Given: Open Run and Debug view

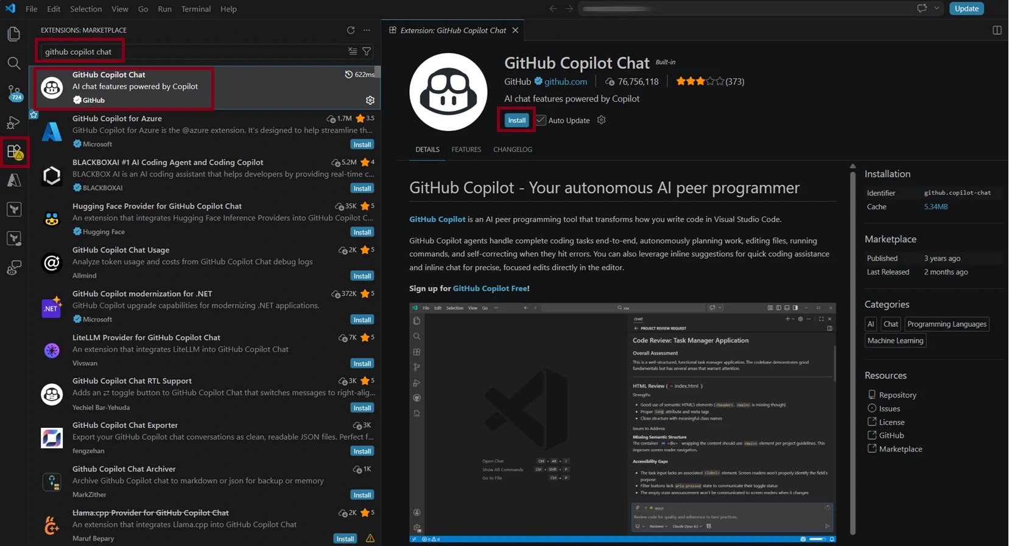Looking at the screenshot, I should (13, 122).
